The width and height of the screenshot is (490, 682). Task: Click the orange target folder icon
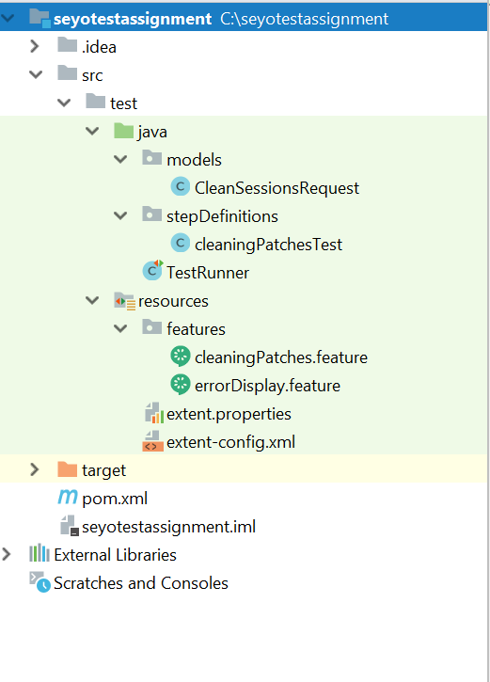pyautogui.click(x=68, y=468)
